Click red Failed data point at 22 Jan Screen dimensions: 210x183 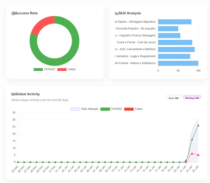(192, 154)
